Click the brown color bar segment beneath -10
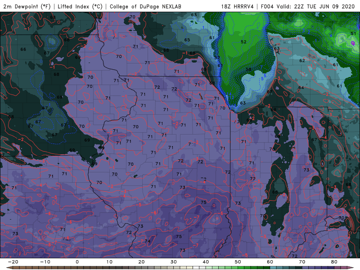The height and width of the screenshot is (270, 360). [x=48, y=268]
